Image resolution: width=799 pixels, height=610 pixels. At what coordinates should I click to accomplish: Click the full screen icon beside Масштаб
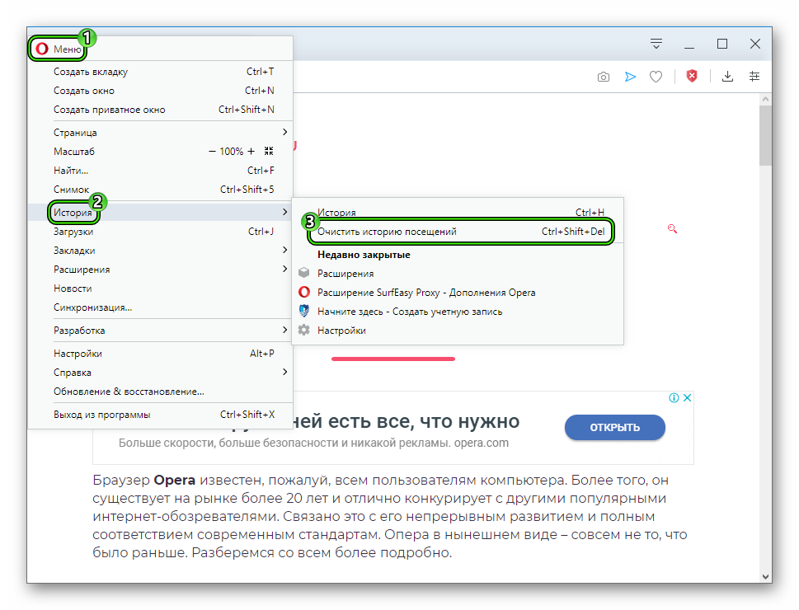[269, 151]
